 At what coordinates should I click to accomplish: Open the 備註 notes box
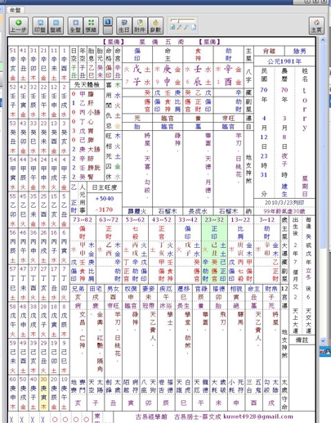point(302,340)
